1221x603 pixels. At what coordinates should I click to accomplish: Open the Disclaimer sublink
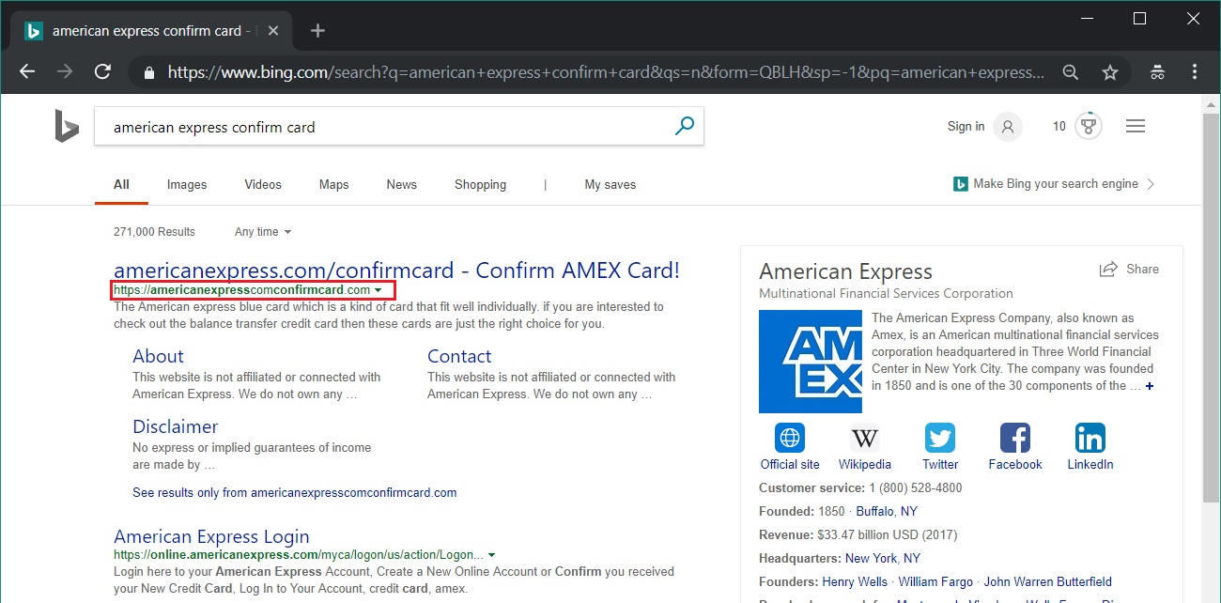coord(176,426)
